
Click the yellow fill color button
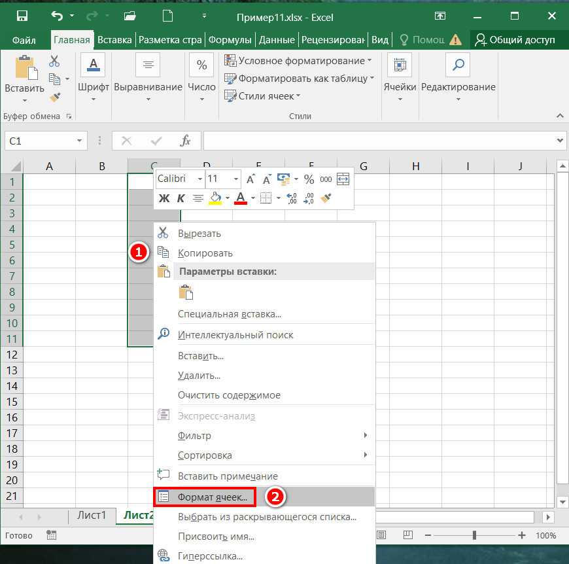click(215, 198)
